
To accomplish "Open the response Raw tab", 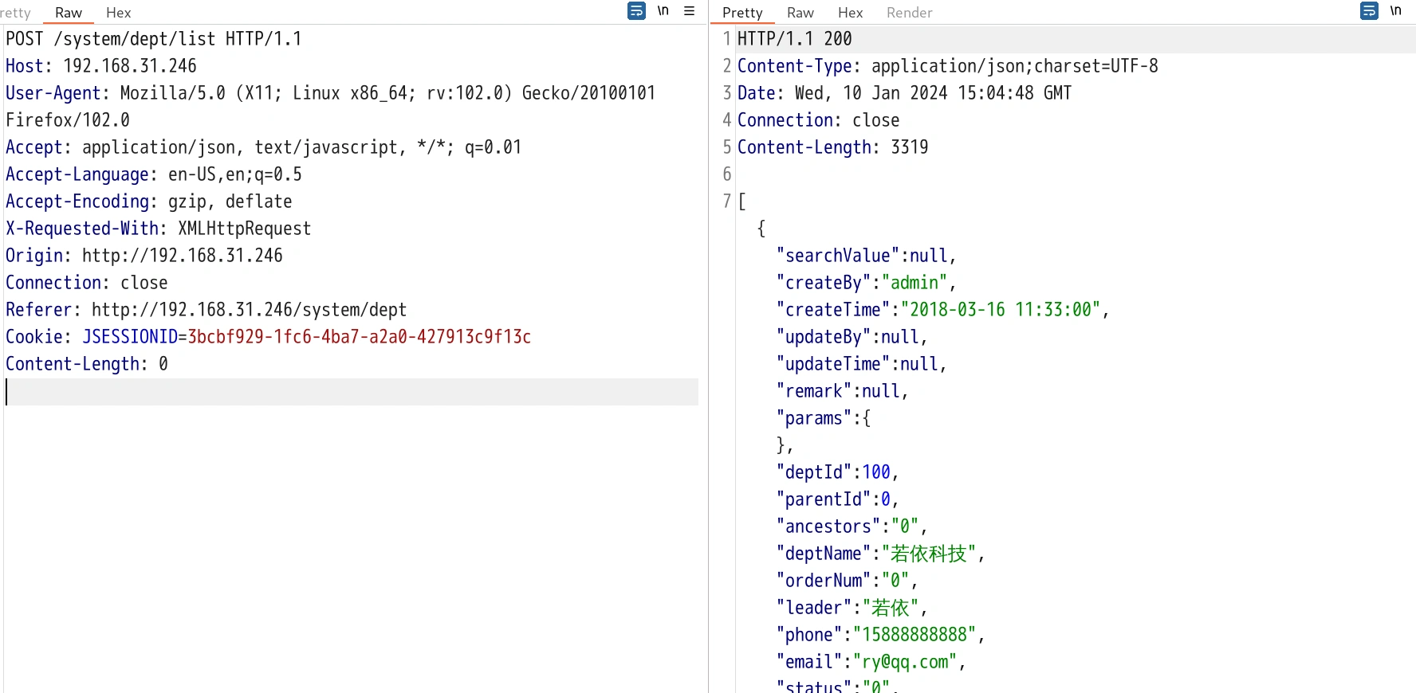I will [800, 13].
